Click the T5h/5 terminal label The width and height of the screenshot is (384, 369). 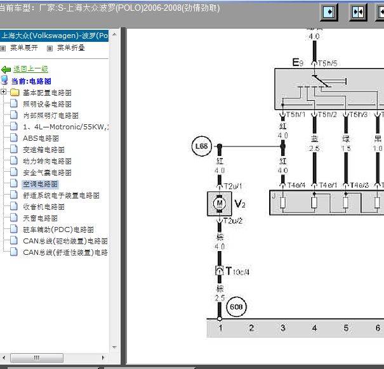(328, 63)
